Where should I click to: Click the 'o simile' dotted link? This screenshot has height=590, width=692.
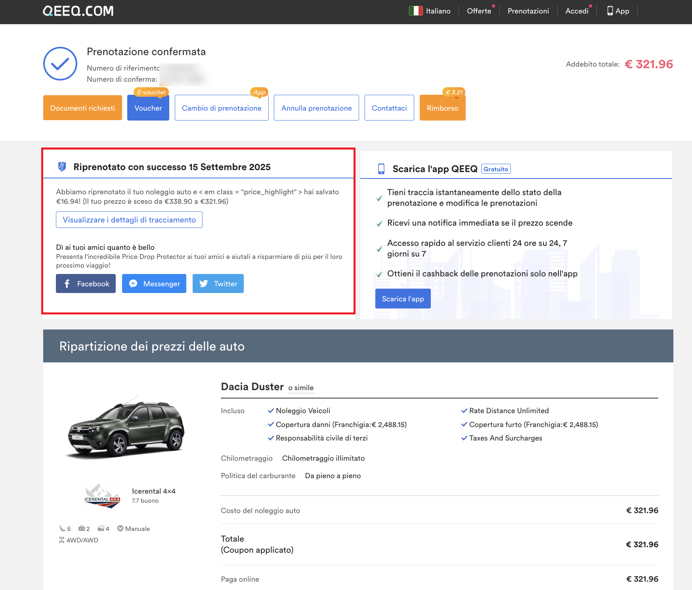(x=301, y=388)
